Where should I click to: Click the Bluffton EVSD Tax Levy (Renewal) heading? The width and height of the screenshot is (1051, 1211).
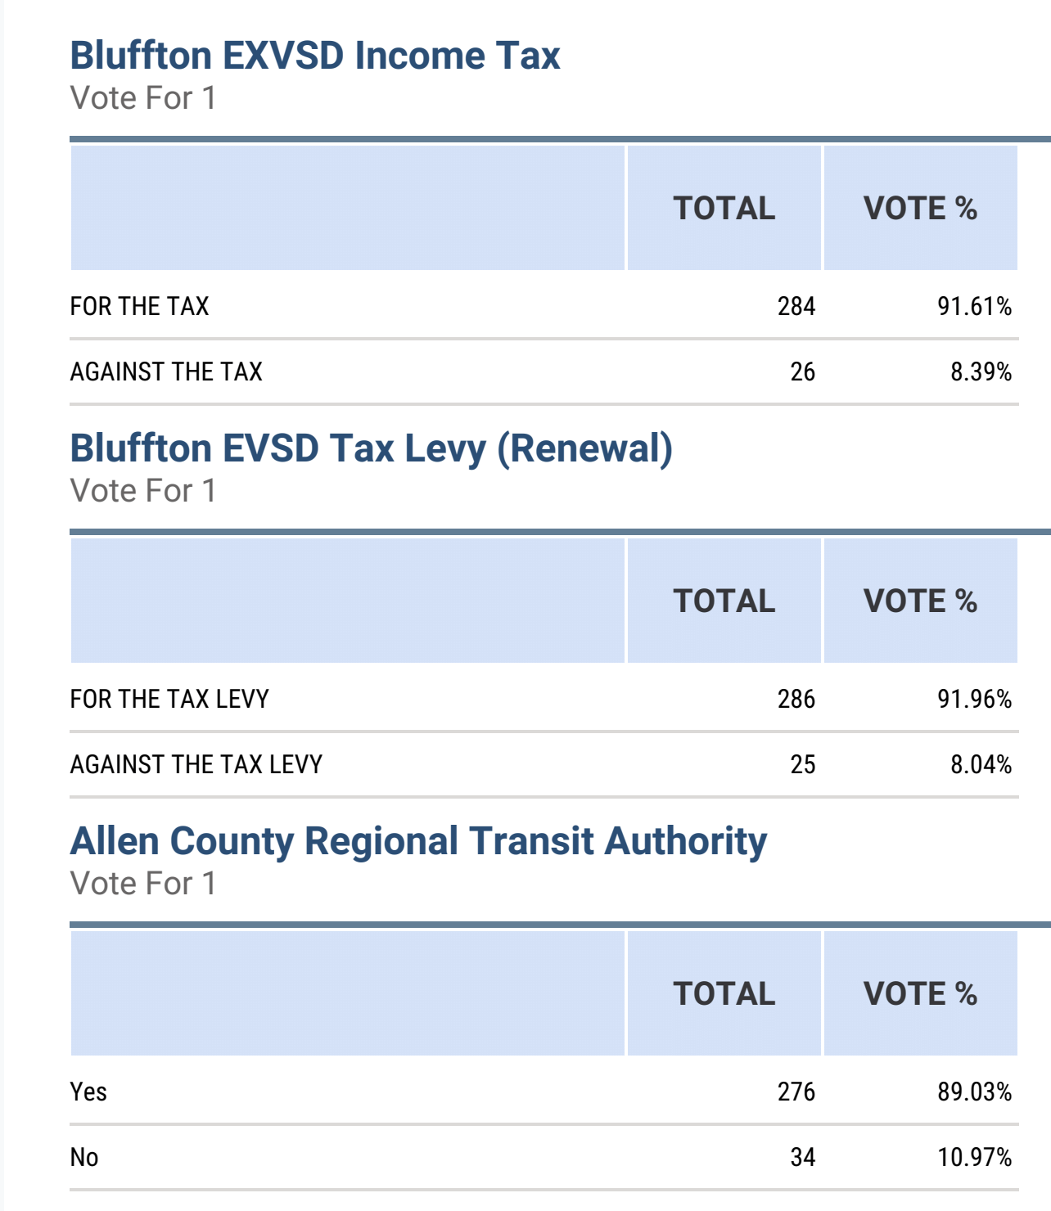(x=372, y=448)
